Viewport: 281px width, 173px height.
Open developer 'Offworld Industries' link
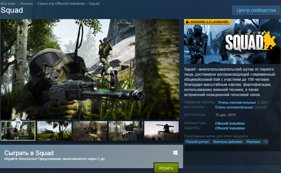pyautogui.click(x=230, y=123)
